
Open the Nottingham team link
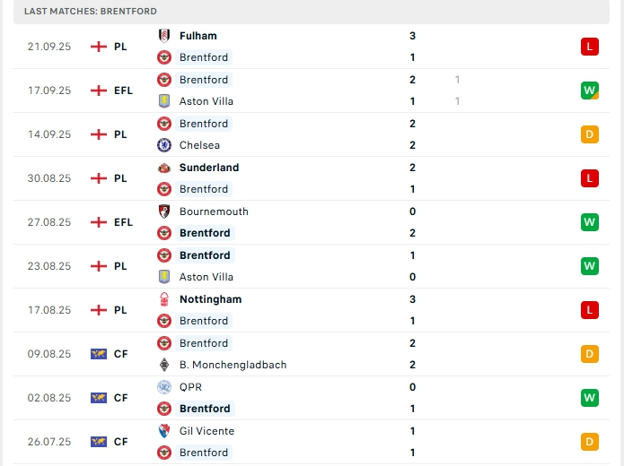coord(210,299)
